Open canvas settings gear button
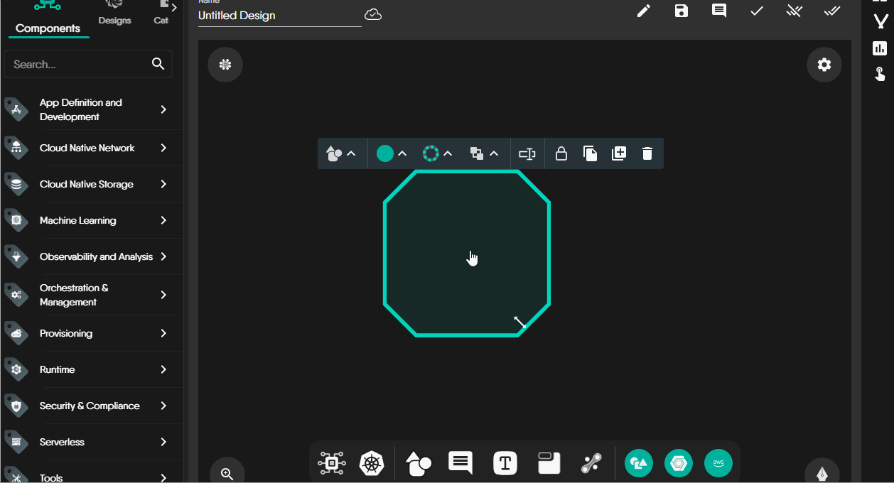 pos(824,65)
